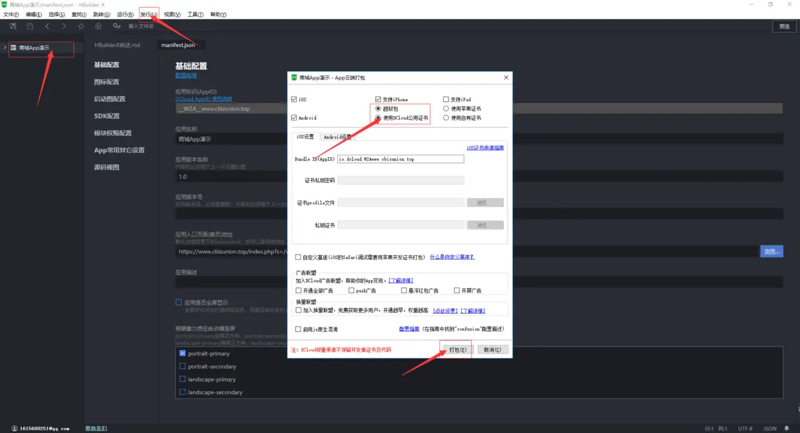This screenshot has height=433, width=800.
Task: Go forward with the right arrow icon
Action: tap(64, 26)
